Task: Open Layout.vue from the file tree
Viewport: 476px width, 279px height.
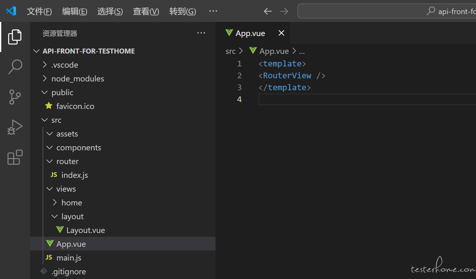Action: pos(86,230)
